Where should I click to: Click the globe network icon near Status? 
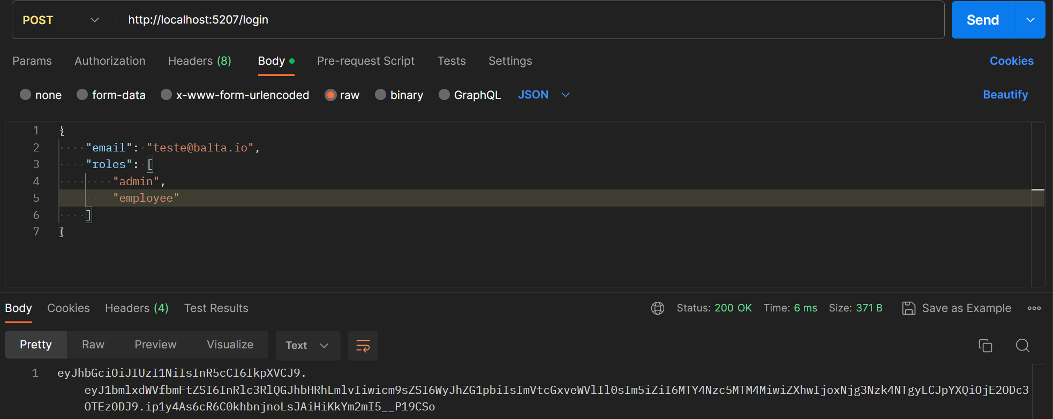(x=658, y=308)
